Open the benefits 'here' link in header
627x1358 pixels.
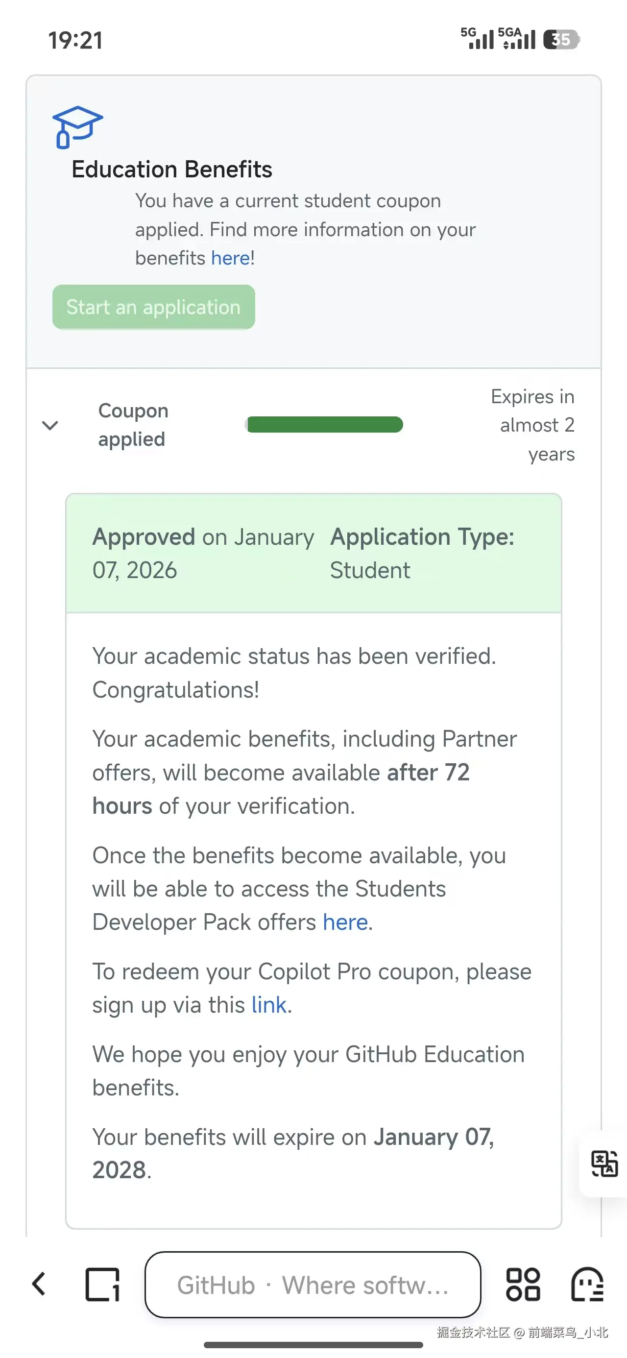[230, 258]
